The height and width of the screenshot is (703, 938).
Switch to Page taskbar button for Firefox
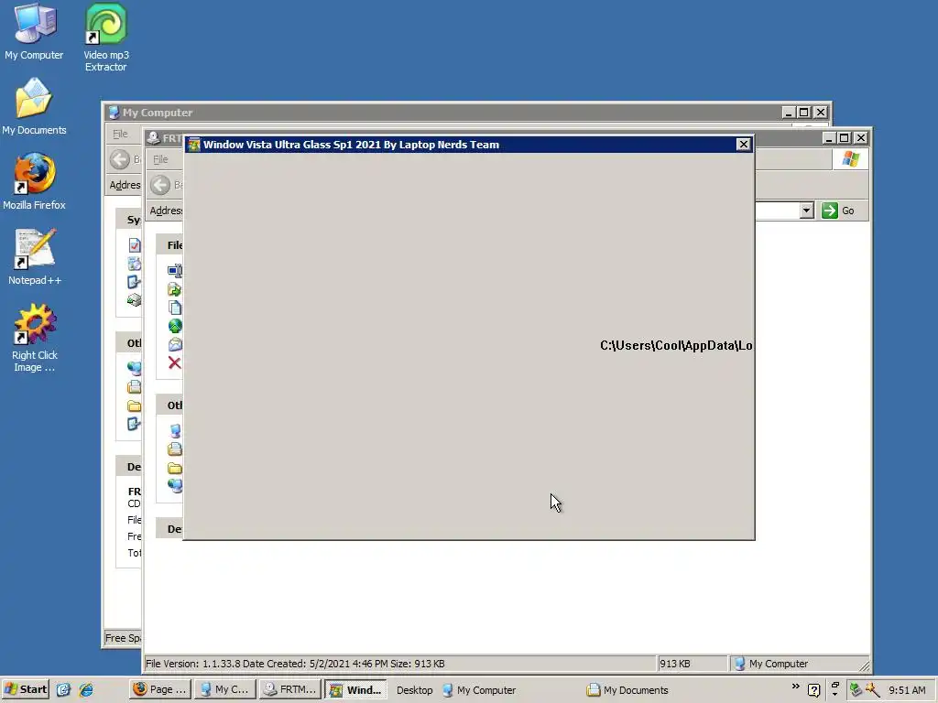pyautogui.click(x=160, y=689)
